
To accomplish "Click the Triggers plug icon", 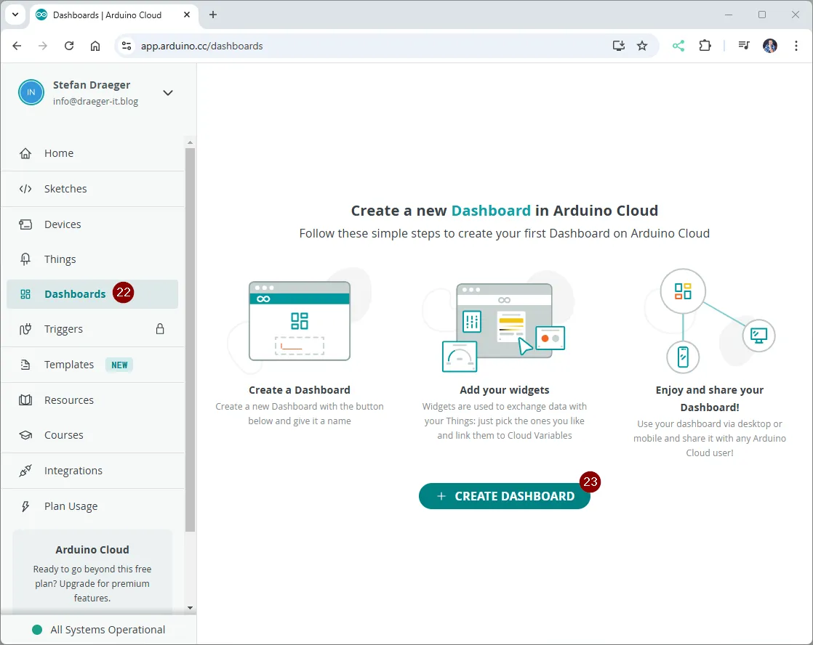I will [25, 329].
